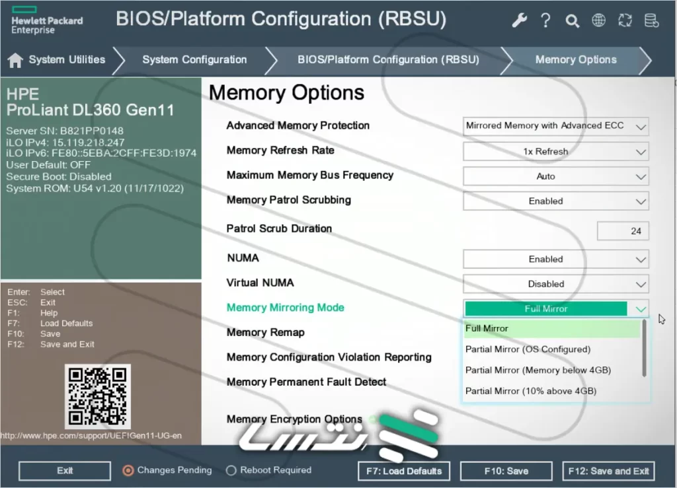
Task: Select the Reboot Required radio button
Action: [x=231, y=471]
